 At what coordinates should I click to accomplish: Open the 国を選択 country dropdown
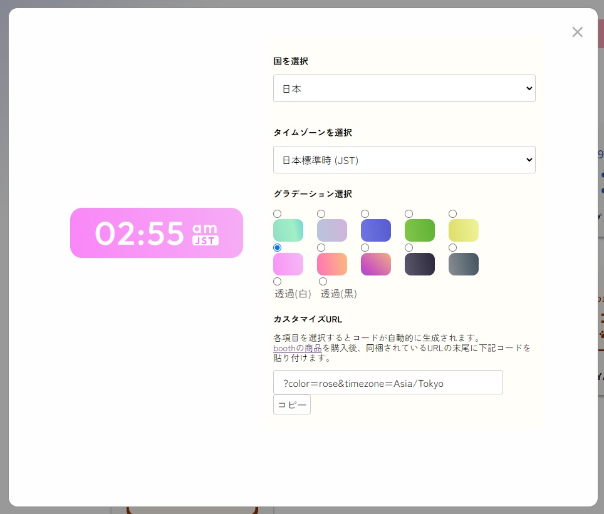coord(404,88)
